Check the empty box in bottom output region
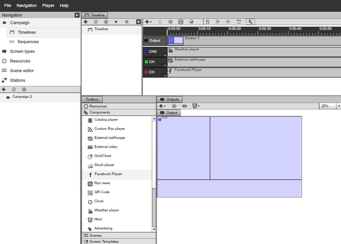341x244 pixels. [x=160, y=183]
